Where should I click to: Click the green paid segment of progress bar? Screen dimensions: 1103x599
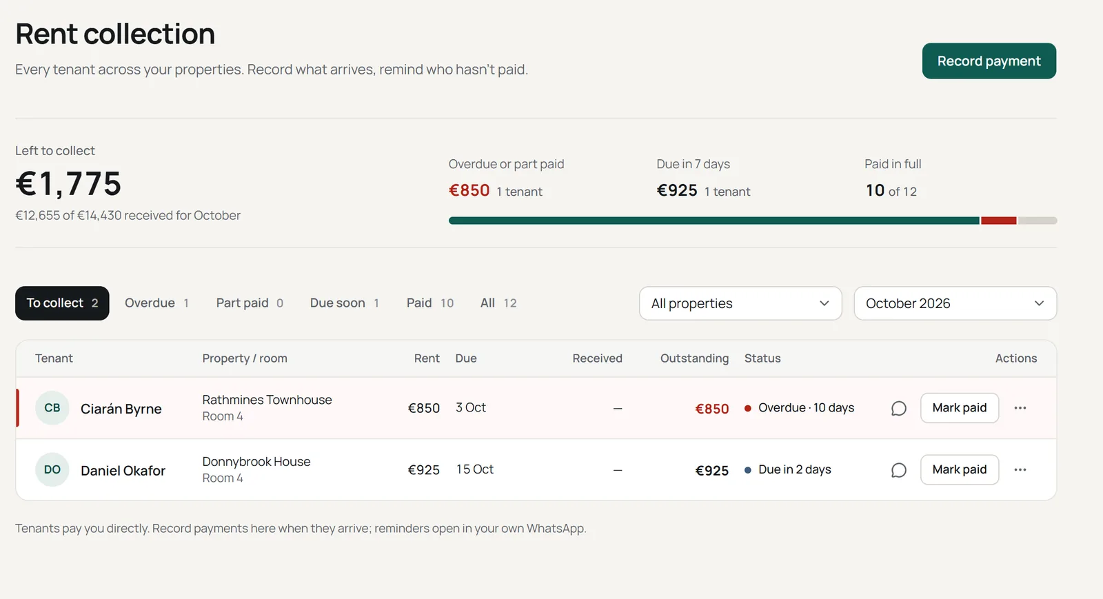714,221
